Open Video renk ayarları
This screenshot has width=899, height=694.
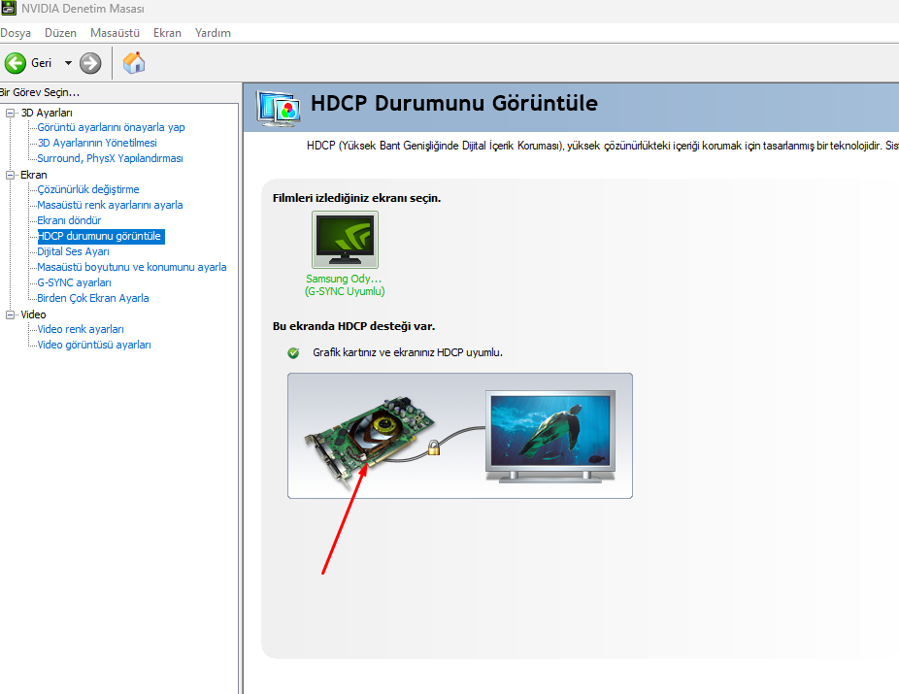pos(81,329)
